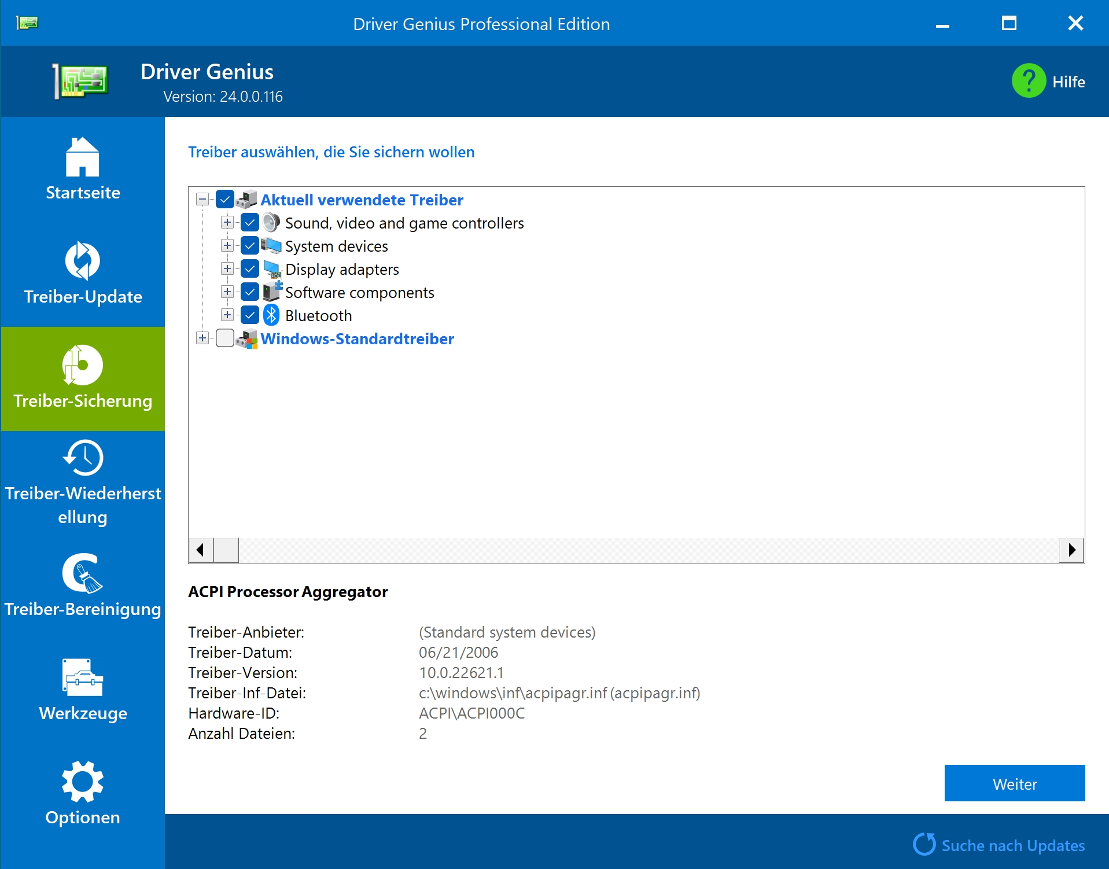Switch to Treiber-Update section

(x=83, y=297)
